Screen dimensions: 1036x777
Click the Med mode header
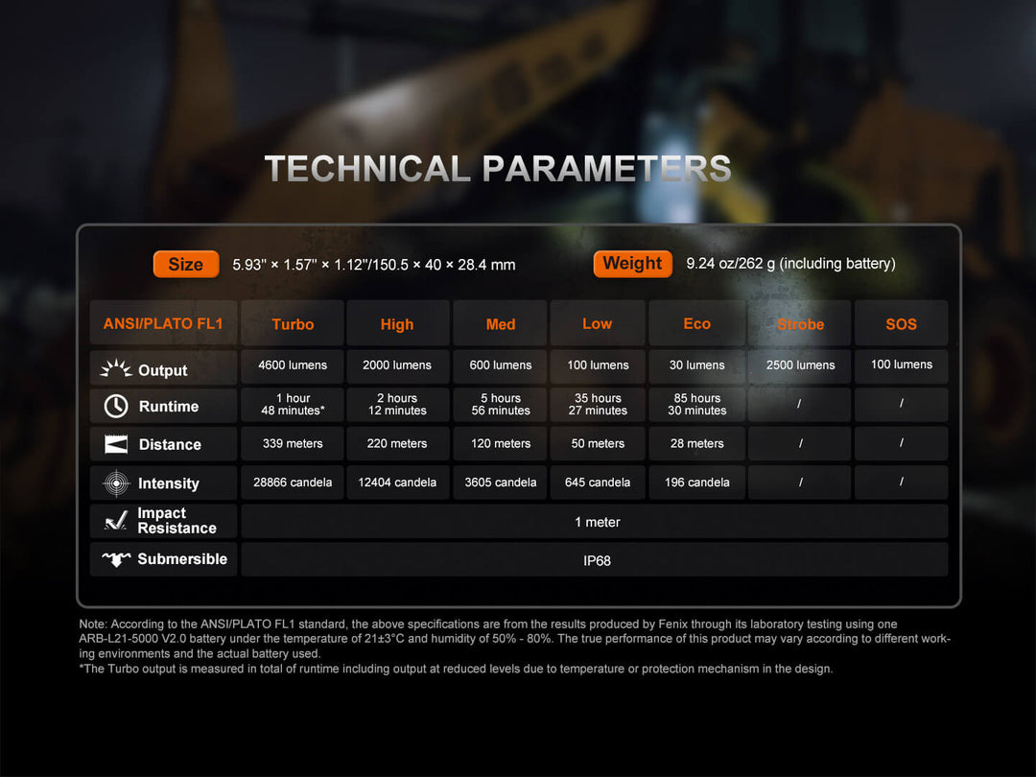pos(500,323)
